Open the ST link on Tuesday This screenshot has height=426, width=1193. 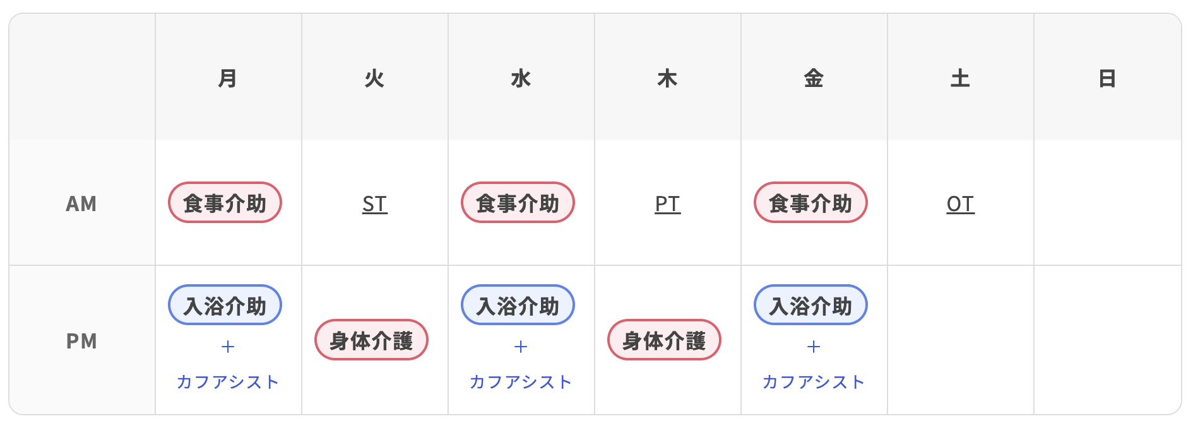pos(374,204)
